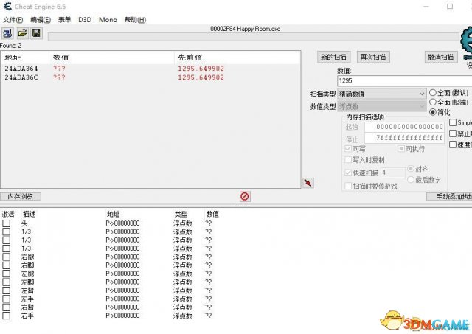The height and width of the screenshot is (334, 472).
Task: Activate the 右腿 entry checkbox
Action: click(x=7, y=257)
